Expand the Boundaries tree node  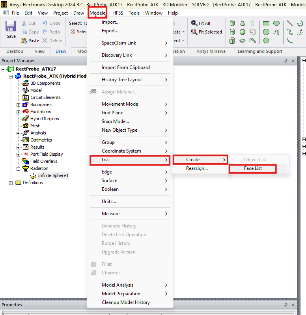tap(19, 104)
